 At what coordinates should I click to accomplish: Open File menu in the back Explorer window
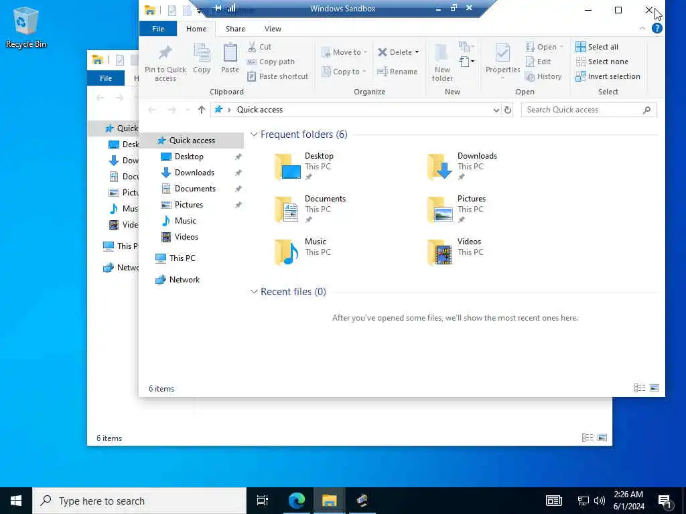click(x=105, y=78)
